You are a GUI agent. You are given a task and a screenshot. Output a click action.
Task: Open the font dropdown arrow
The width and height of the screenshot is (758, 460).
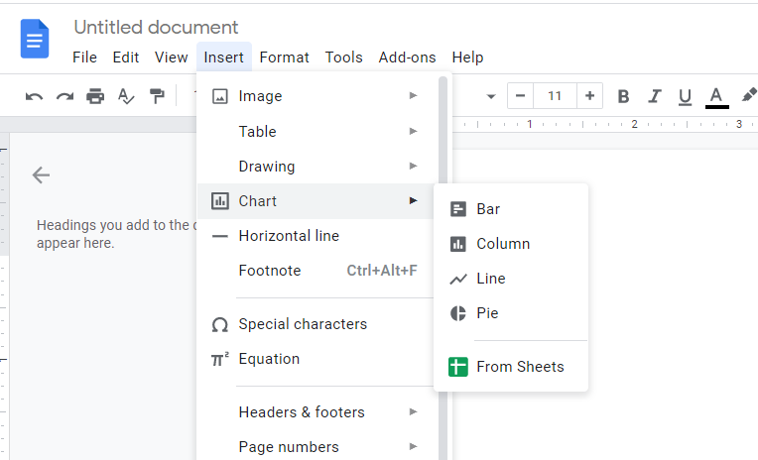(490, 96)
